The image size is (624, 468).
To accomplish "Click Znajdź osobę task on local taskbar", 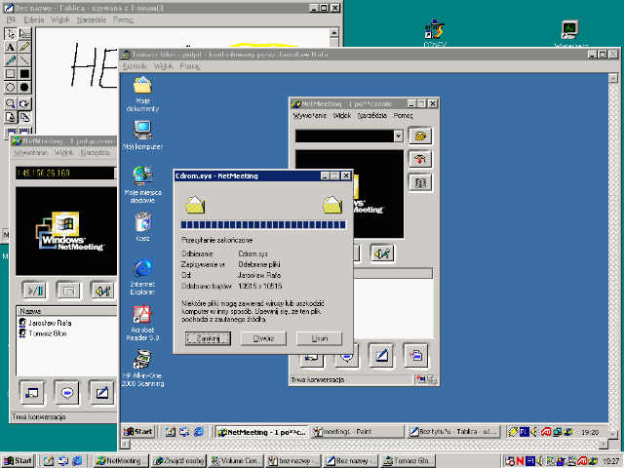I will pyautogui.click(x=178, y=461).
